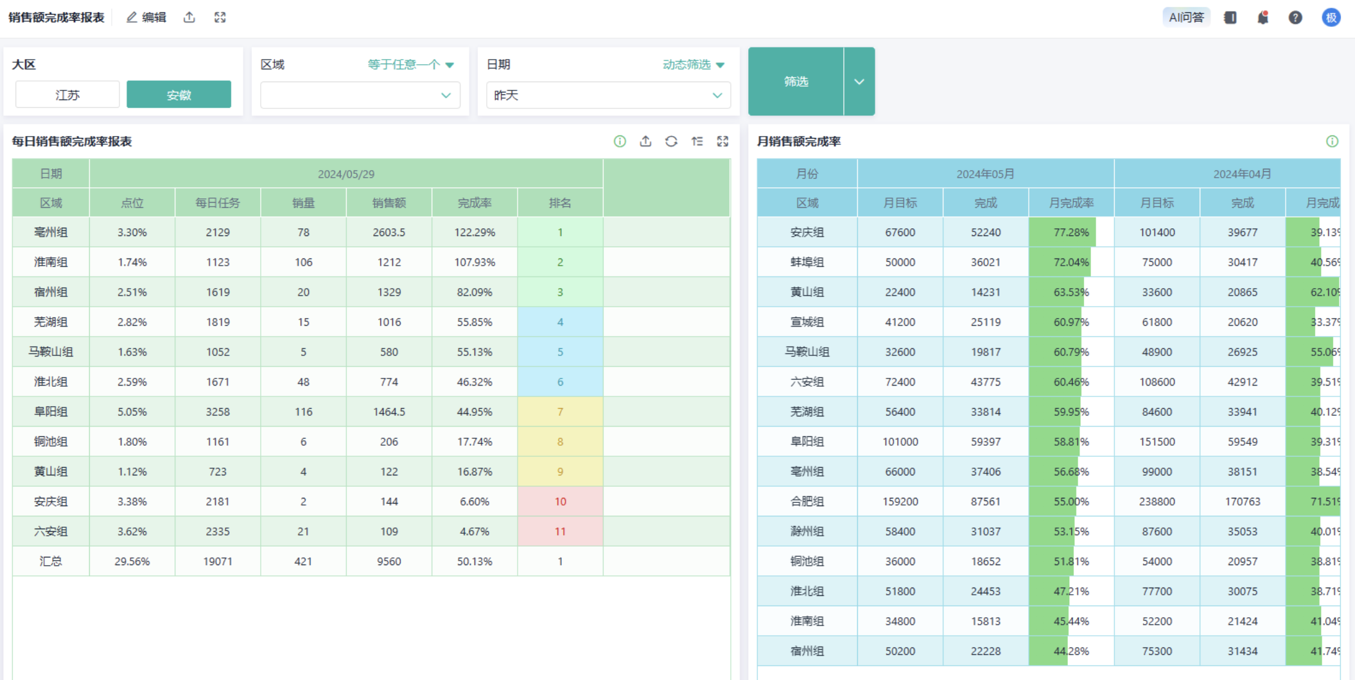The width and height of the screenshot is (1355, 680).
Task: Export the 每日销售额完成率报表 table
Action: click(645, 141)
